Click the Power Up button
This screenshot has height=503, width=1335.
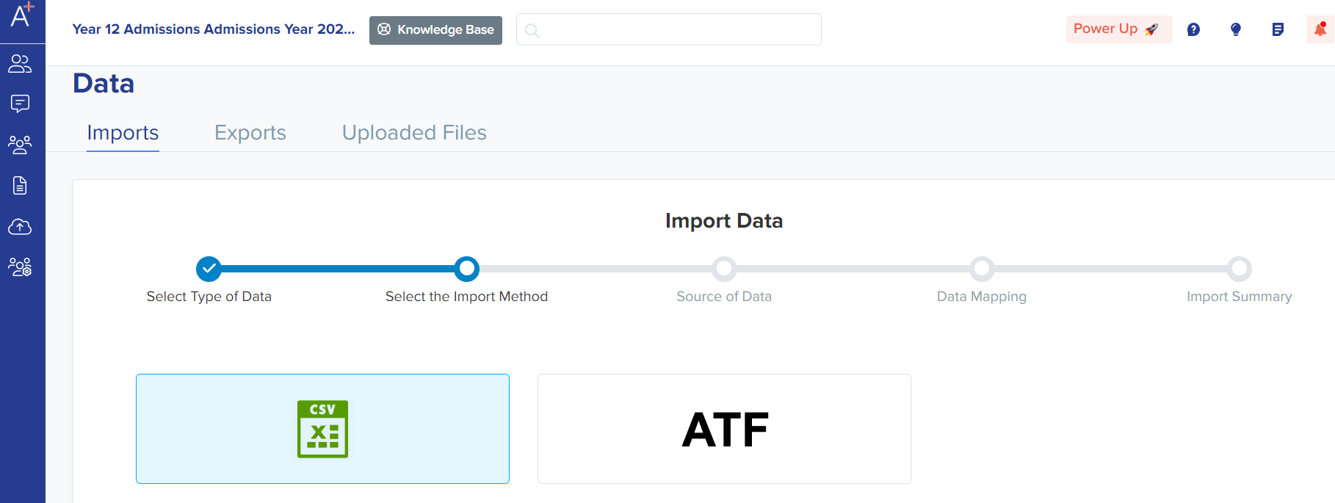[x=1118, y=29]
